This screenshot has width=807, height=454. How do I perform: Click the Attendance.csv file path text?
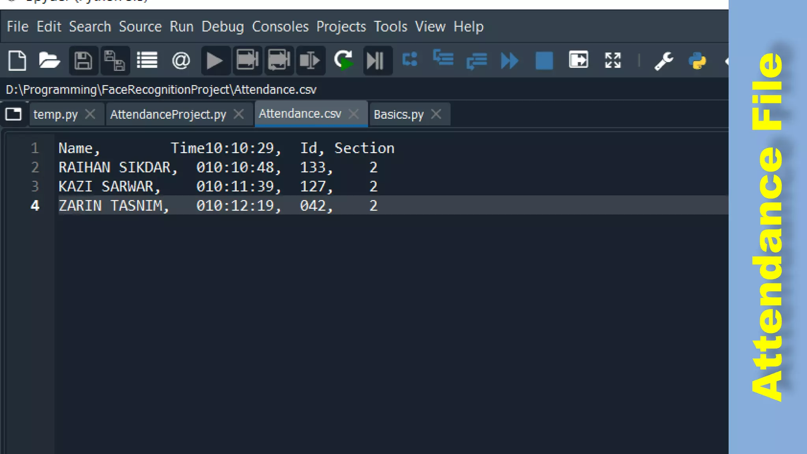[x=161, y=90]
